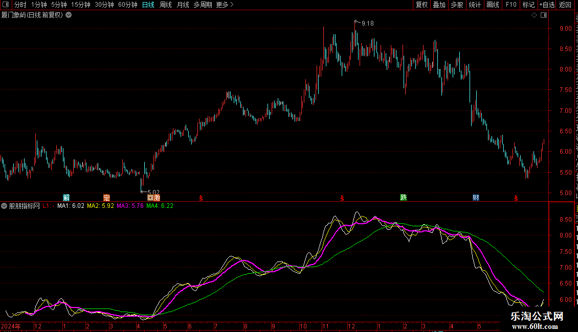Select the 15分钟 period tab

[x=81, y=5]
